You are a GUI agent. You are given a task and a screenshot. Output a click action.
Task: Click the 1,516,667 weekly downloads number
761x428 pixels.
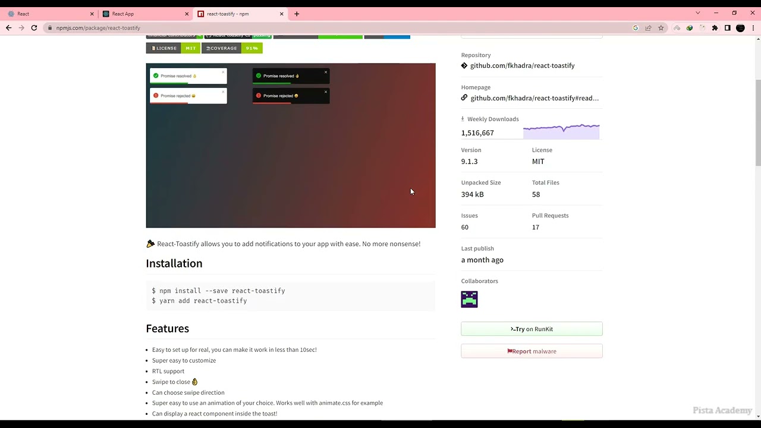pyautogui.click(x=477, y=133)
